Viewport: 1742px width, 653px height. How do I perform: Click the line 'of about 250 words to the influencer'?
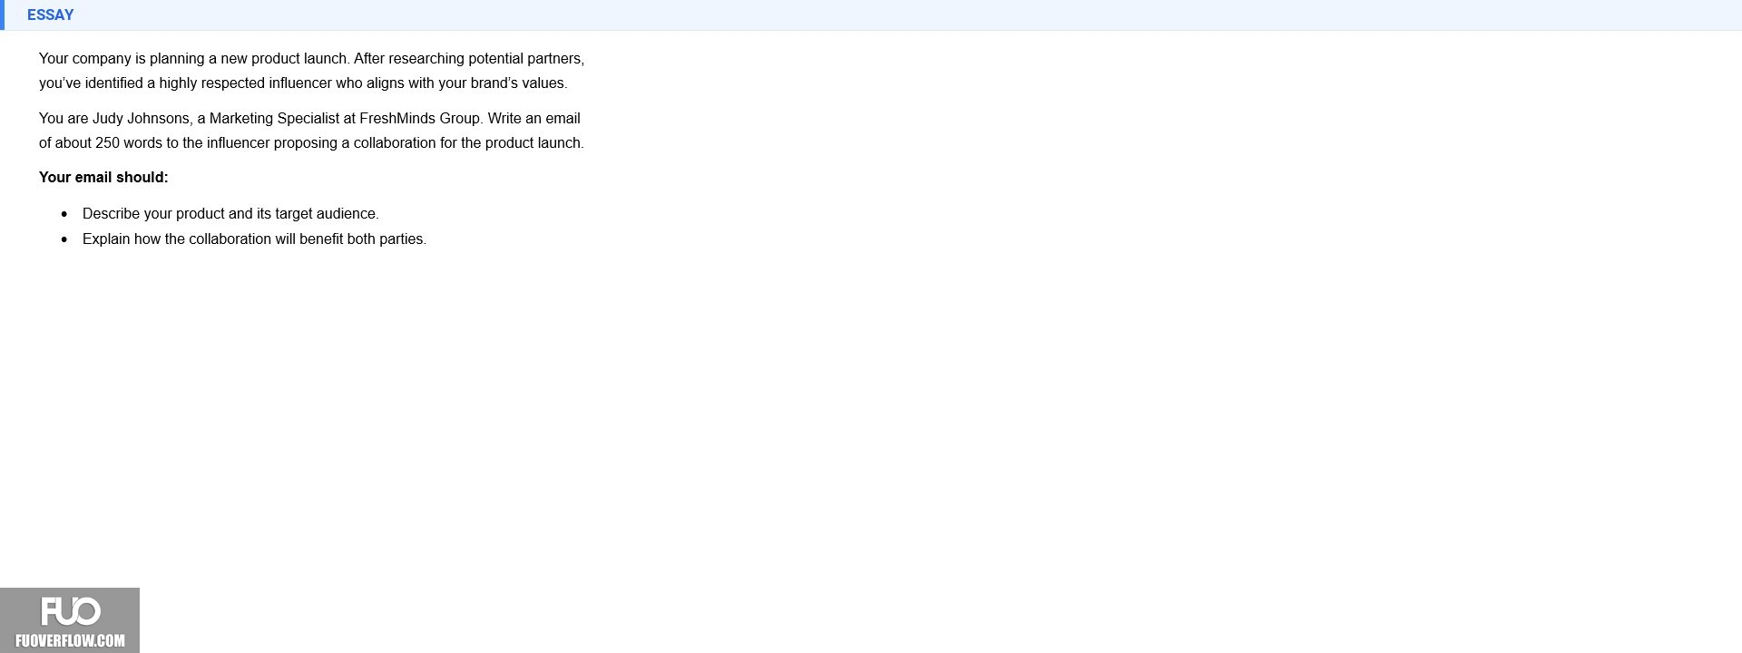click(x=311, y=142)
